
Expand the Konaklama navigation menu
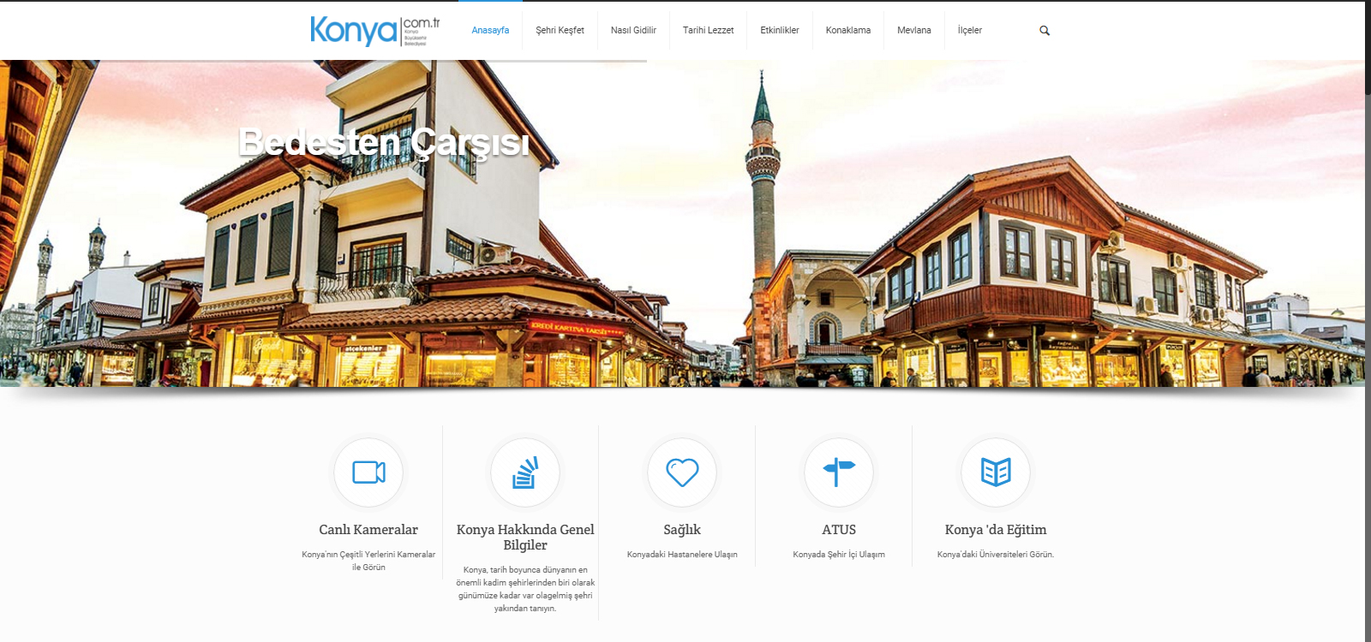(x=847, y=31)
